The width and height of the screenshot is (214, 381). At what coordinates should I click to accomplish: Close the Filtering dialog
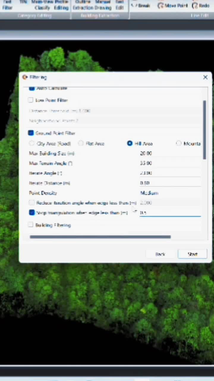click(205, 77)
